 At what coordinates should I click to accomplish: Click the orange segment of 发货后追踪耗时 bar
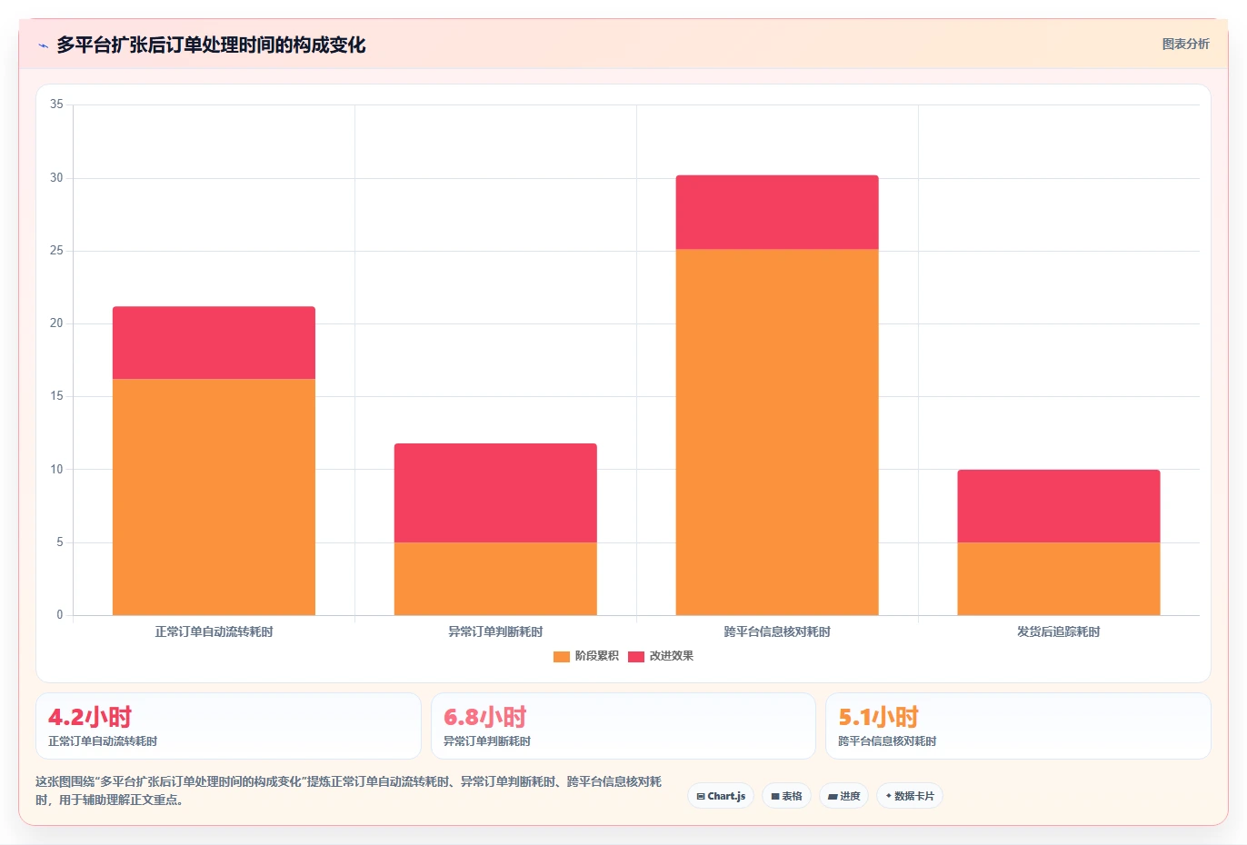click(x=1059, y=579)
